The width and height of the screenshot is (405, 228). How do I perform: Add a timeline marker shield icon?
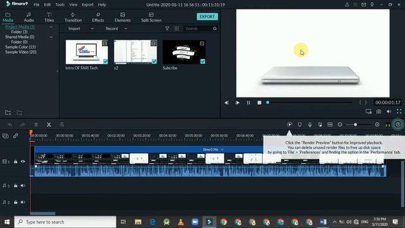tap(299, 125)
